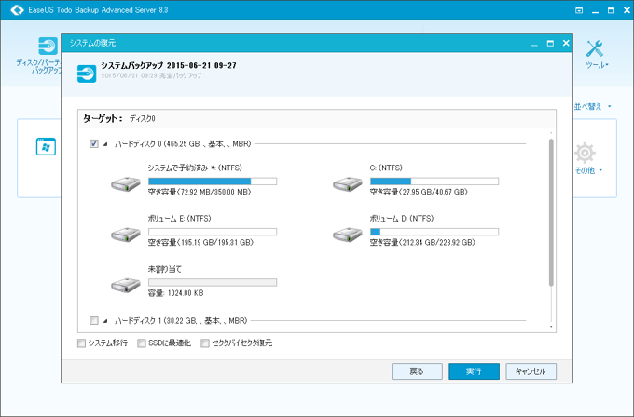Screen dimensions: 634x417
Task: Click the システムで予約済み *: (NTFS) label
Action: [195, 168]
